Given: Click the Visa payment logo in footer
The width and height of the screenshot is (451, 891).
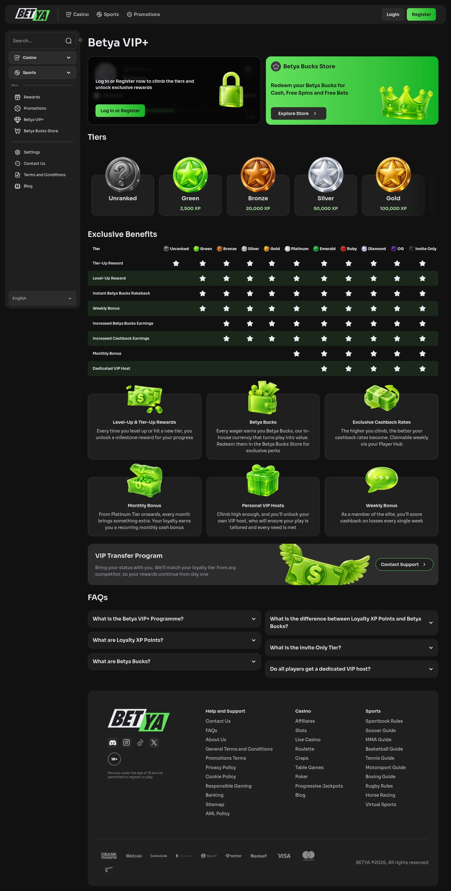Looking at the screenshot, I should [x=284, y=856].
